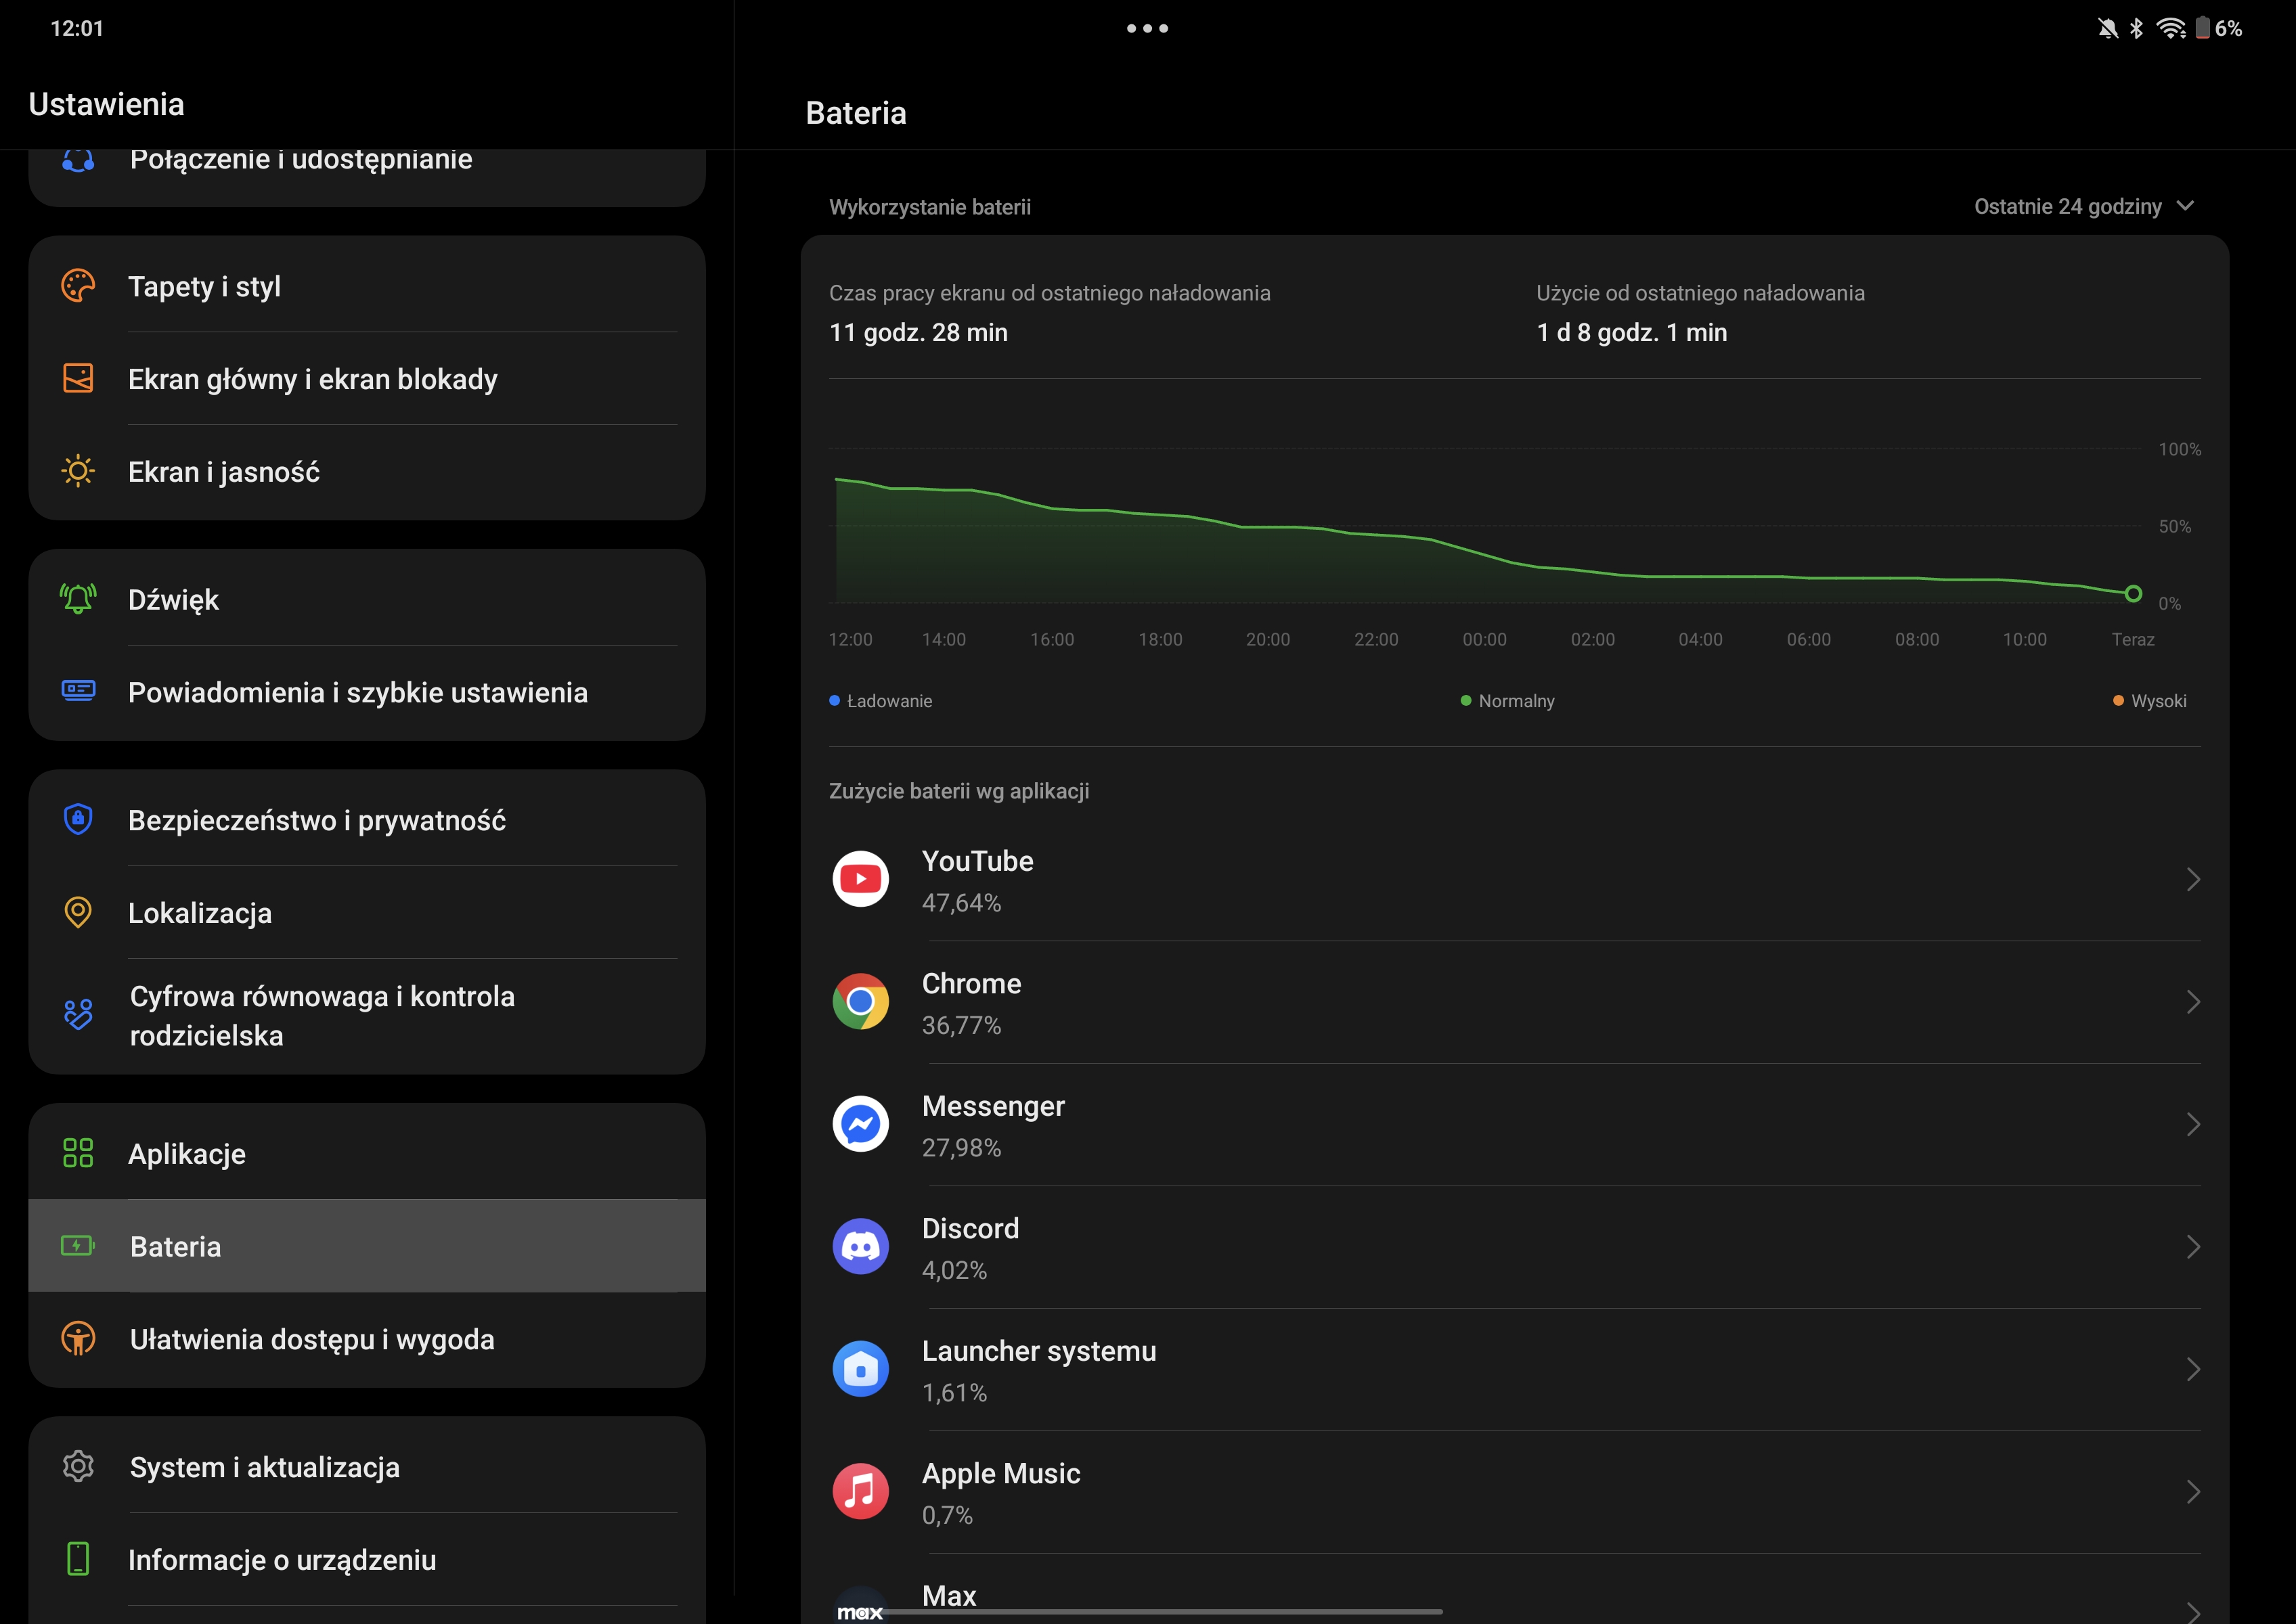The image size is (2296, 1624).
Task: Open the YouTube app icon
Action: tap(860, 879)
